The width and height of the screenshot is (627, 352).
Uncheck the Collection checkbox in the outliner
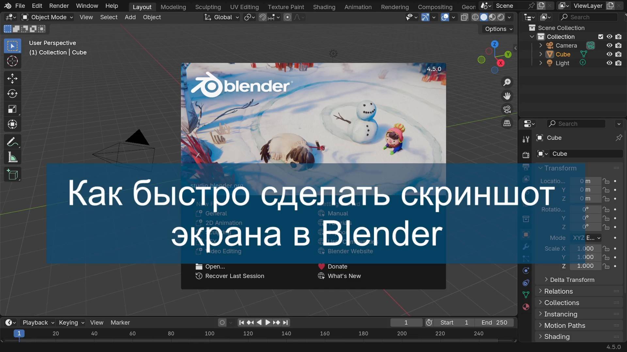point(601,37)
